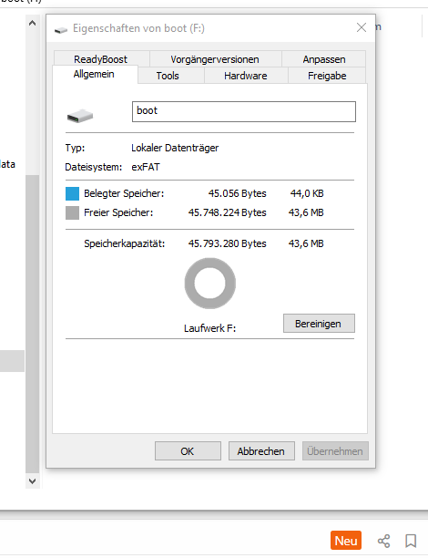428x558 pixels.
Task: Select the Allgemein tab
Action: click(x=95, y=74)
